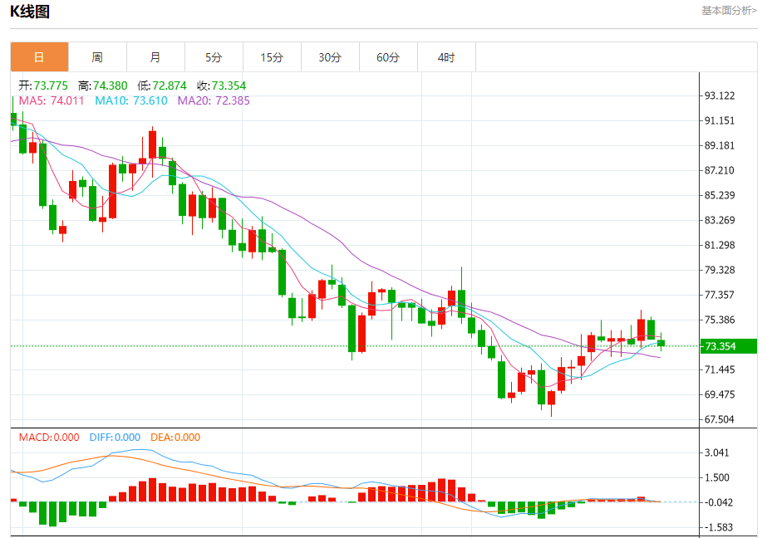Open the 15分 interval tab
767x538 pixels.
pyautogui.click(x=272, y=57)
